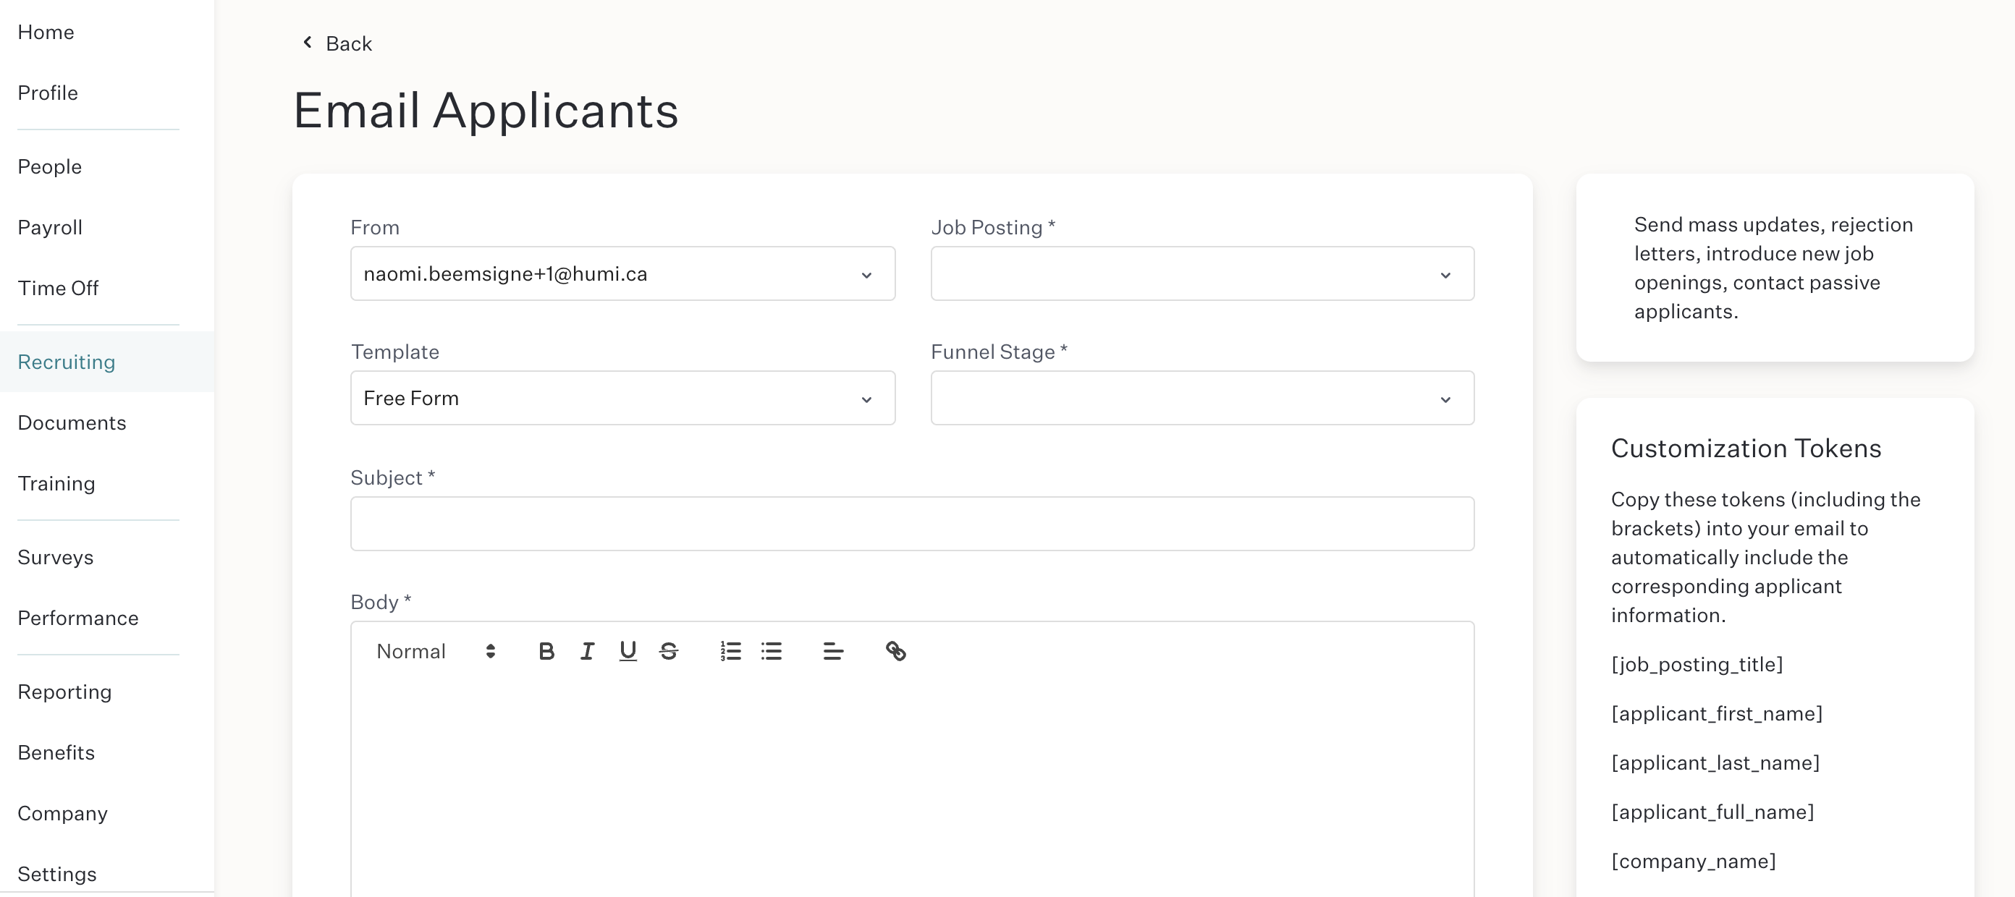Image resolution: width=2015 pixels, height=897 pixels.
Task: Select the [job_posting_title] token text
Action: 1697,665
